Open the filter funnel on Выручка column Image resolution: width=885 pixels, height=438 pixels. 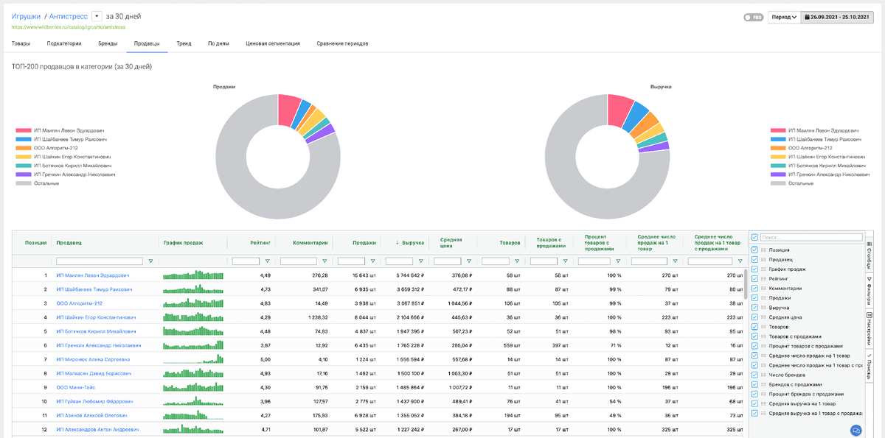click(x=420, y=260)
